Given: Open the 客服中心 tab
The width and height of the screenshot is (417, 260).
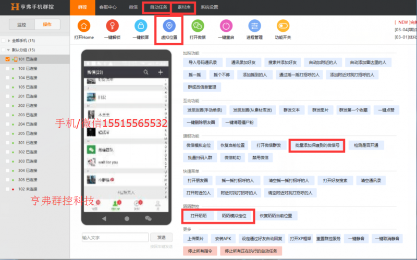Looking at the screenshot, I should click(x=108, y=7).
